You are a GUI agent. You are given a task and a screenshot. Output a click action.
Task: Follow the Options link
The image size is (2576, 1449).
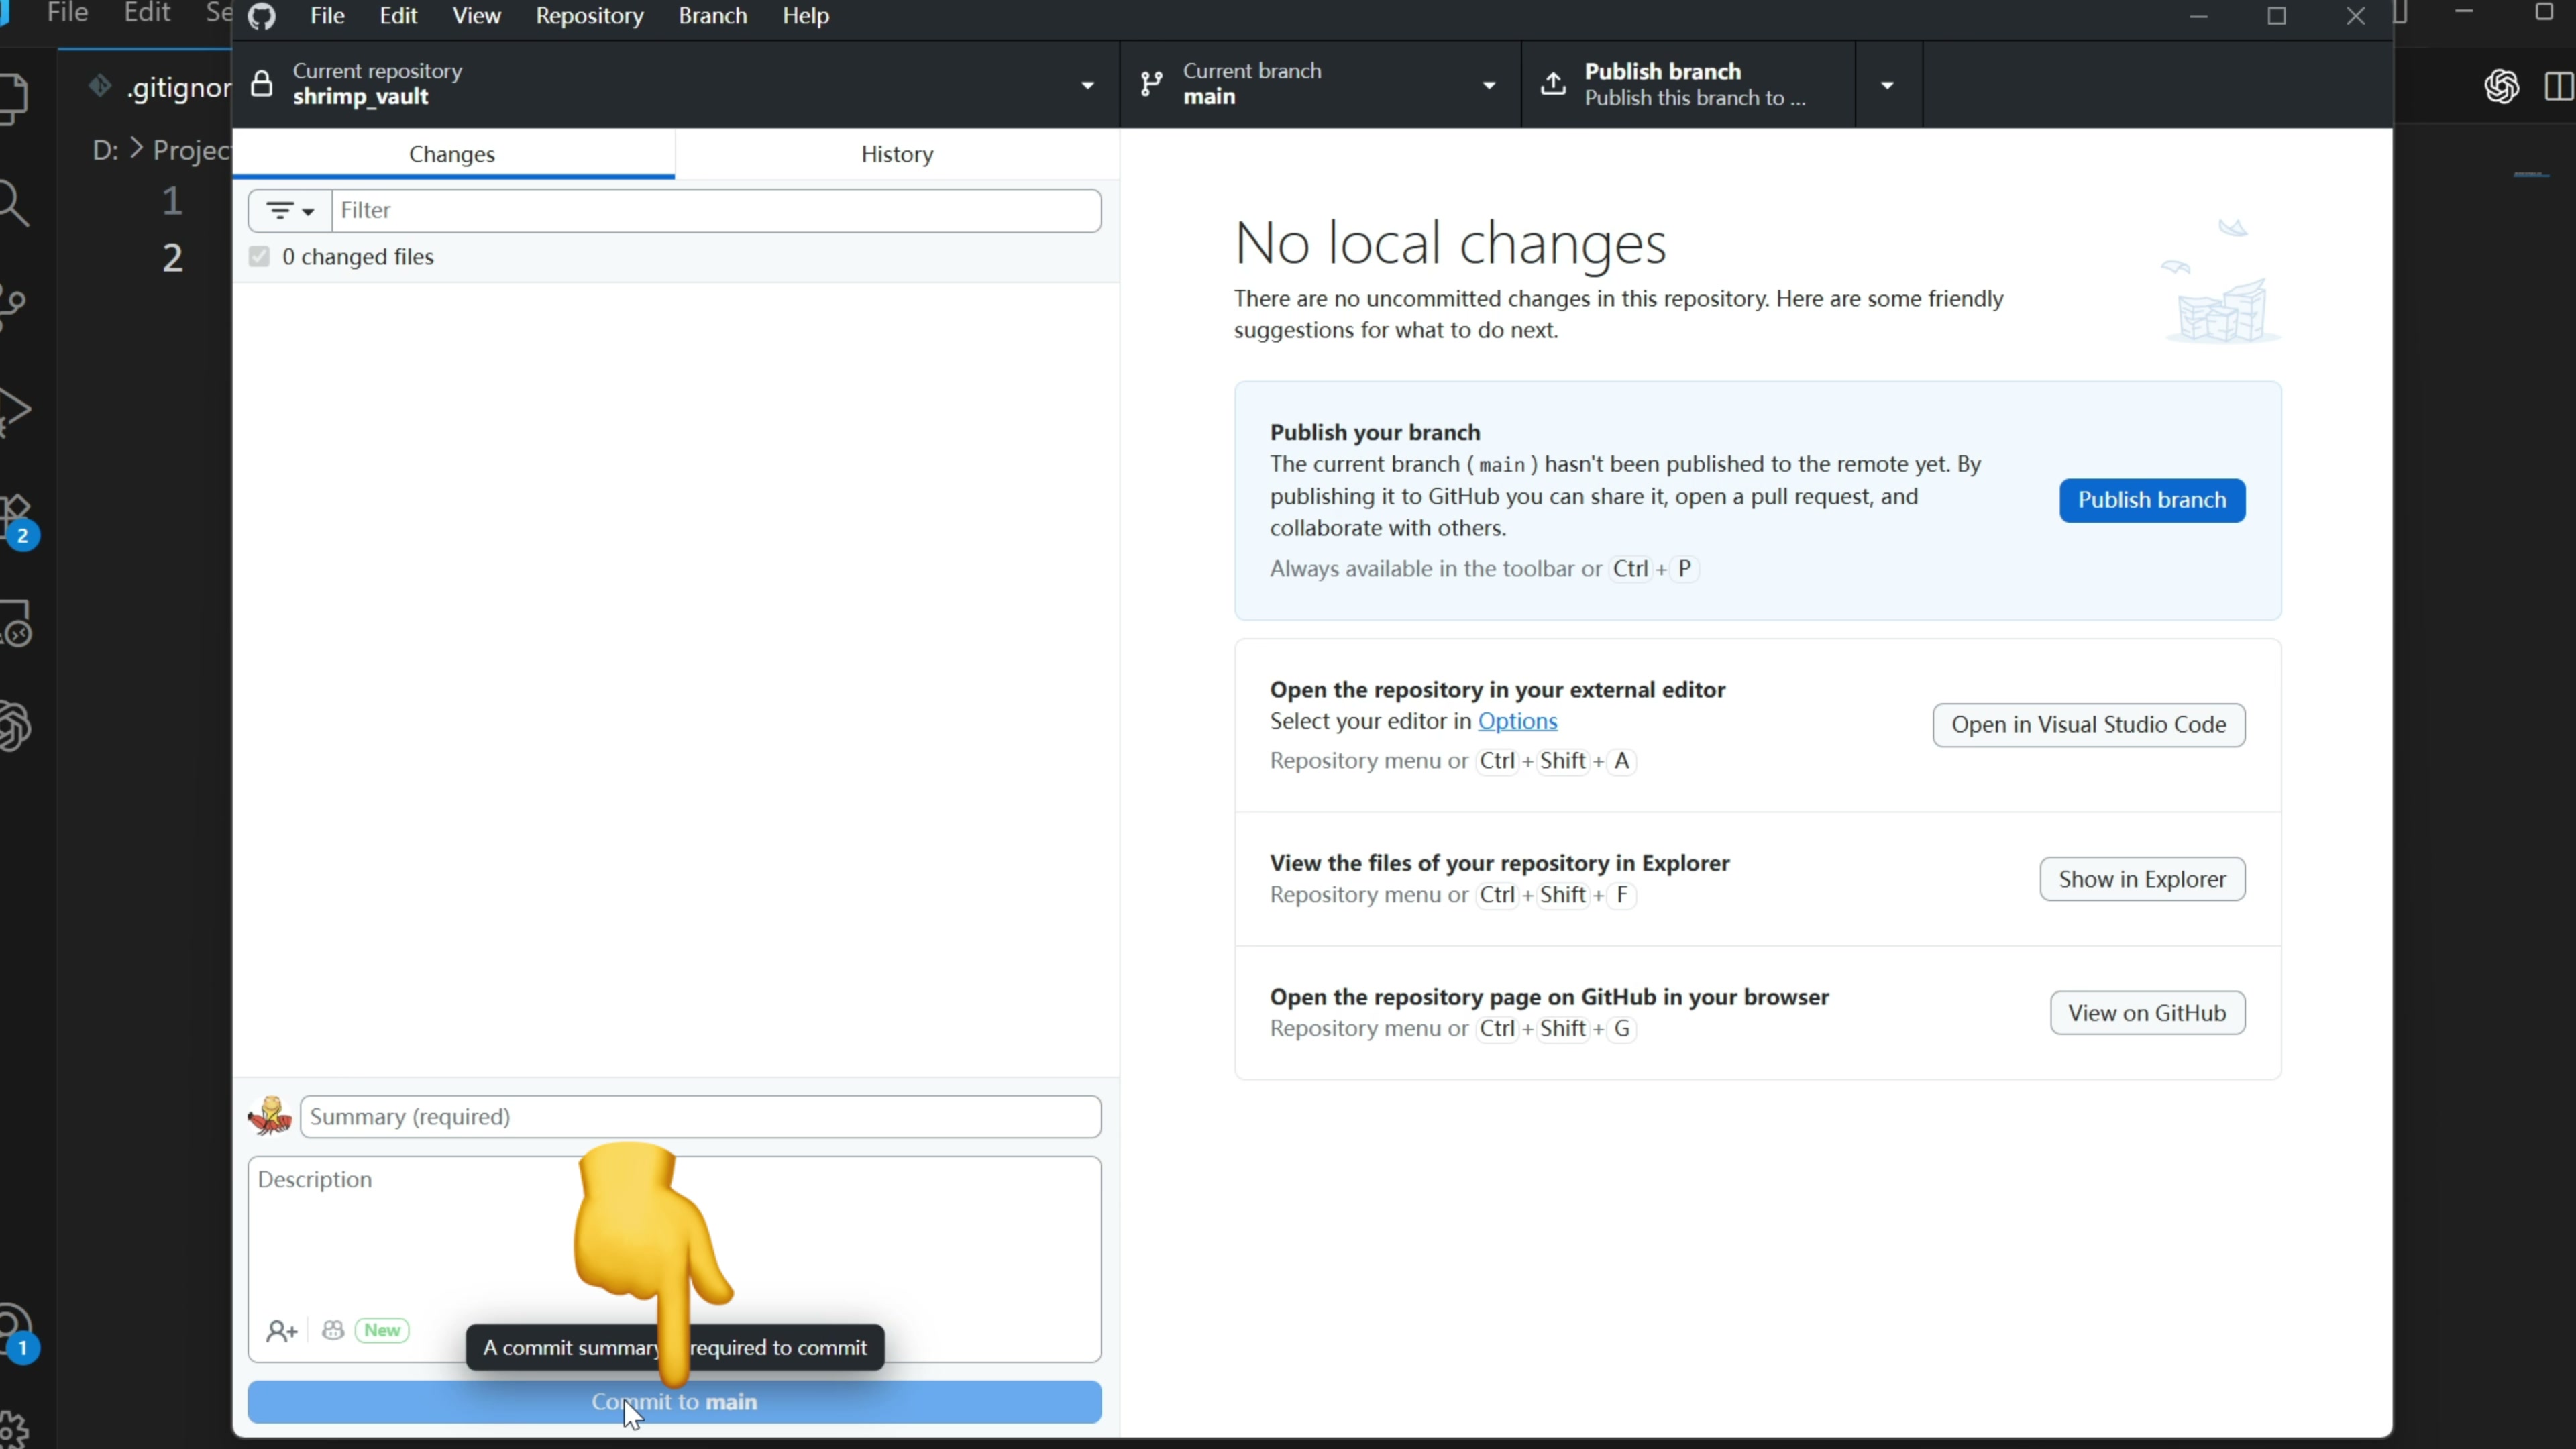(x=1517, y=721)
